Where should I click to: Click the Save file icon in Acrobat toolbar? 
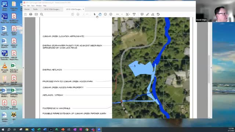(25, 14)
